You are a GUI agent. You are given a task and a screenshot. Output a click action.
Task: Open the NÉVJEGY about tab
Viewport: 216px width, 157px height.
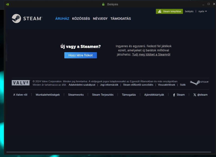(100, 19)
